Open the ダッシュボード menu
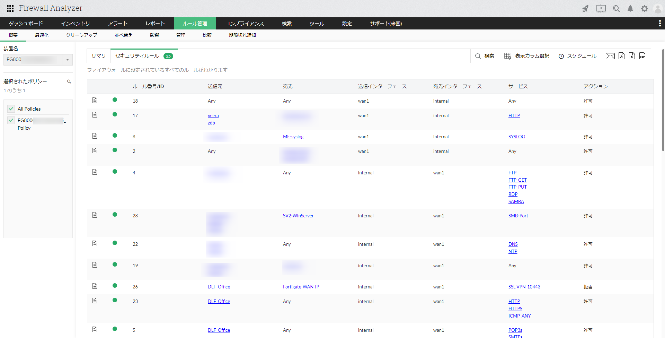The width and height of the screenshot is (665, 338). [x=26, y=24]
